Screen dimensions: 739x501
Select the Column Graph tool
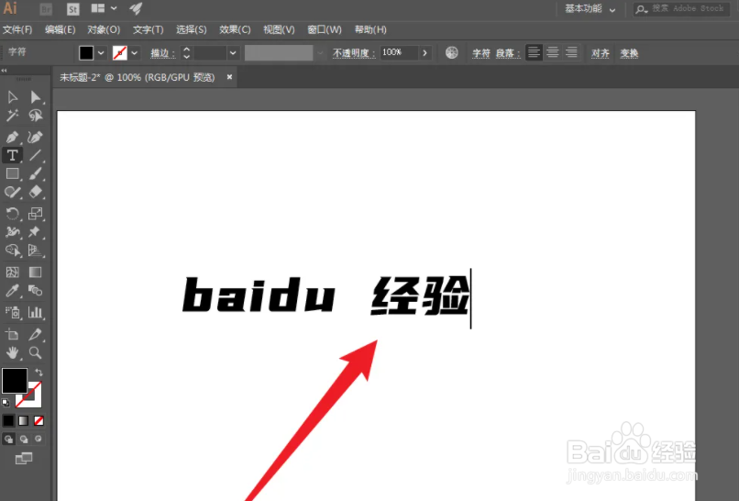(36, 312)
